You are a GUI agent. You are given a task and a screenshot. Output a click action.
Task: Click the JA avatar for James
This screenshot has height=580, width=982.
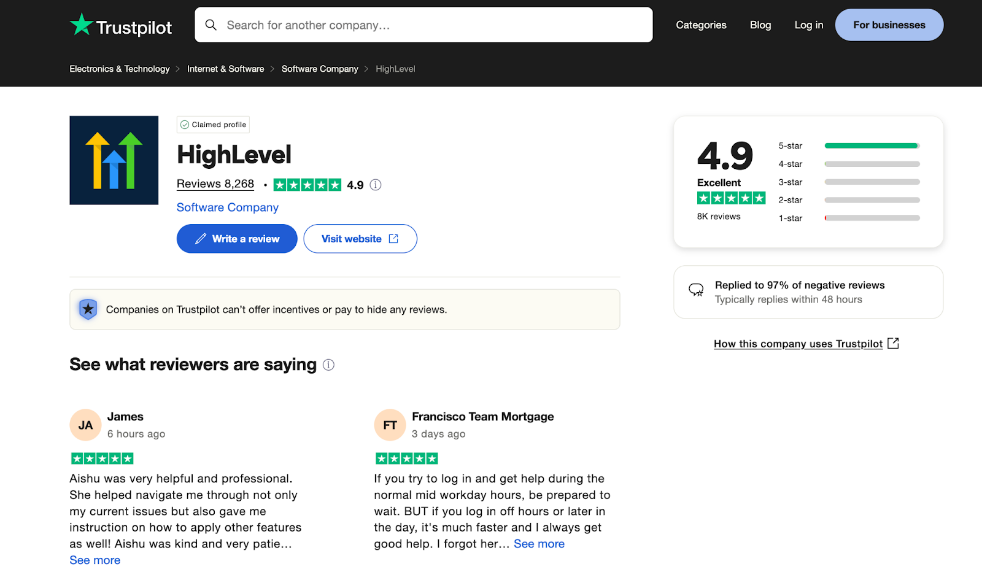click(x=85, y=425)
